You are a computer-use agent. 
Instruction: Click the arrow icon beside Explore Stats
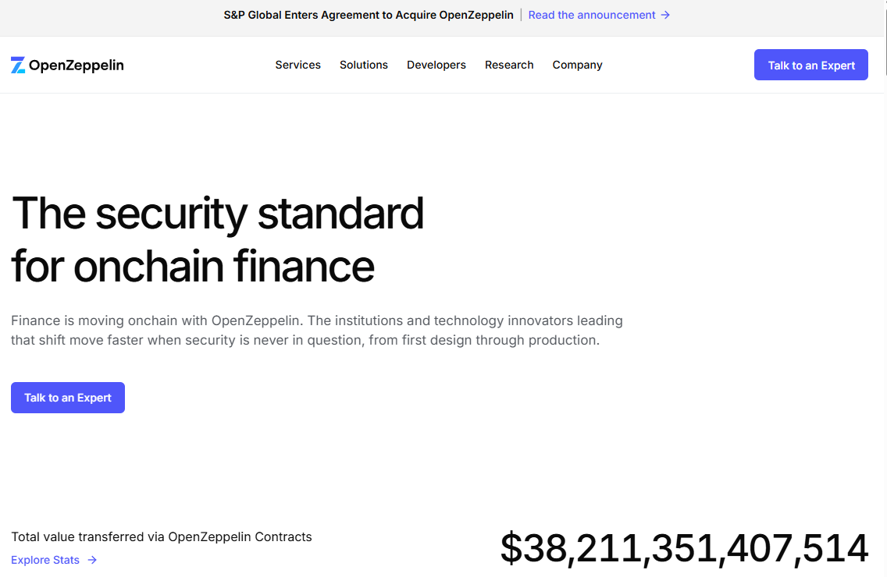tap(92, 560)
